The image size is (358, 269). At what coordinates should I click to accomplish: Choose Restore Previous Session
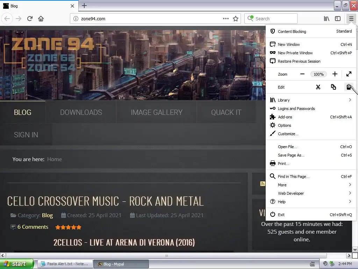311,61
